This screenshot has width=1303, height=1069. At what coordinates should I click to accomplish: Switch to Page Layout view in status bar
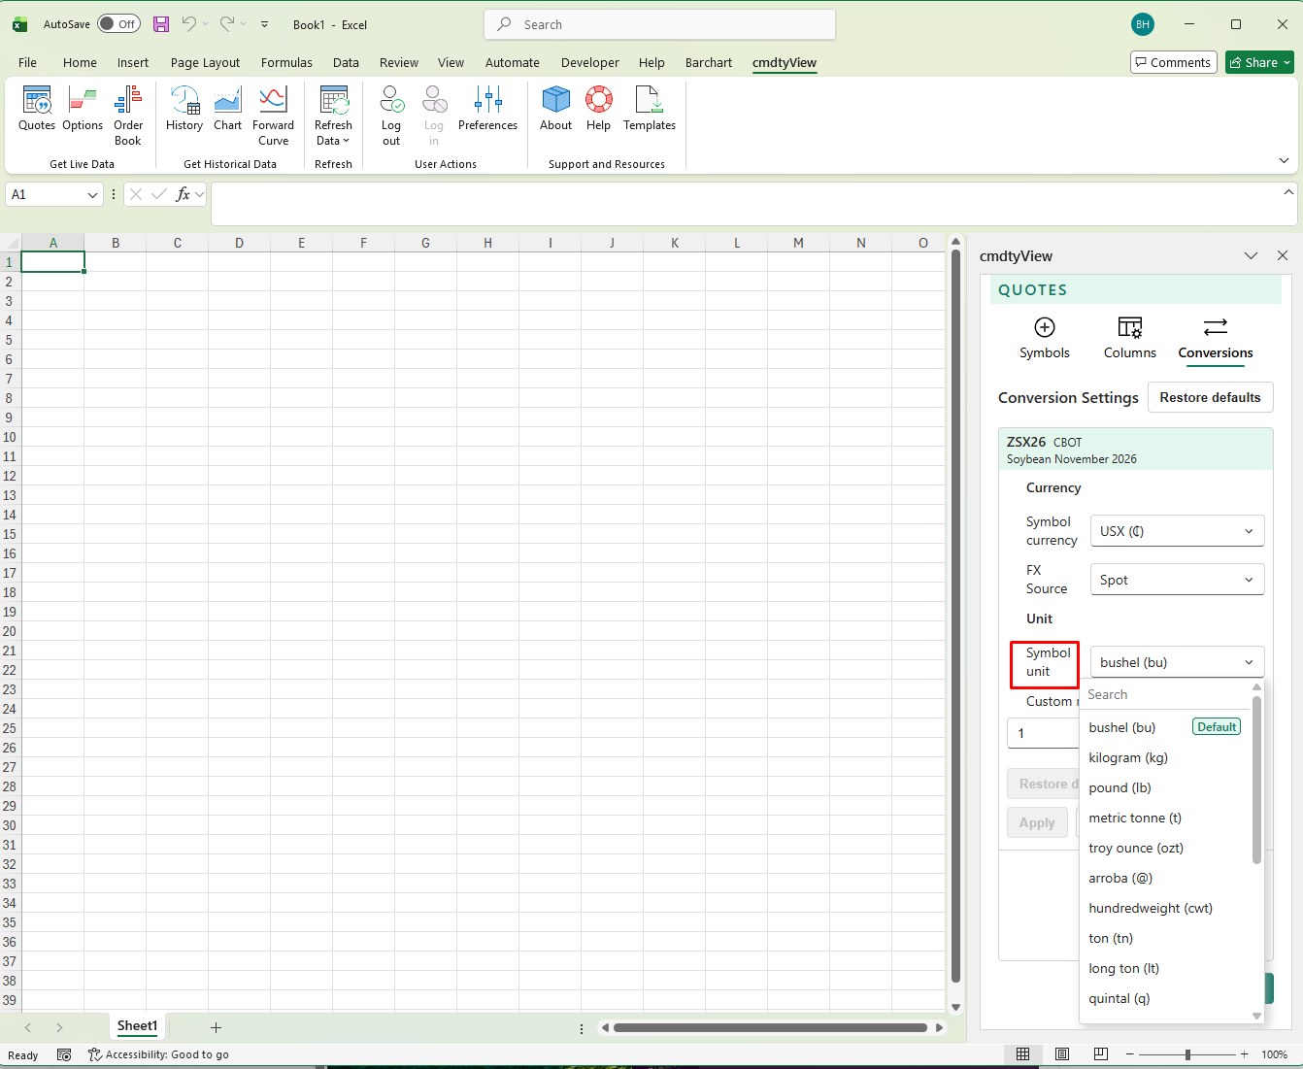1062,1054
